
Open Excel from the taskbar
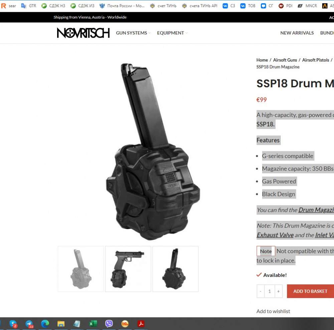pos(93,324)
